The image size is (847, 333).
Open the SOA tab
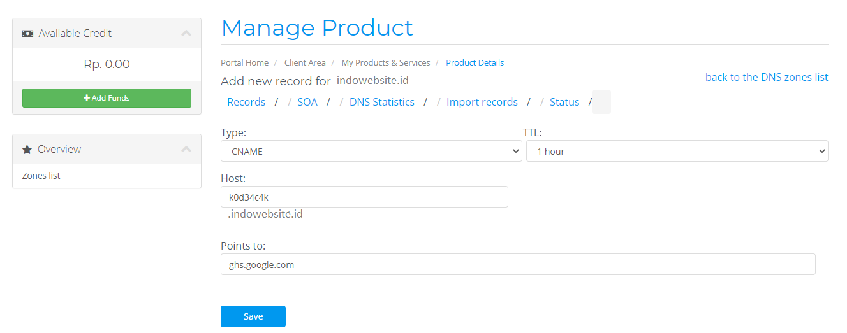click(x=307, y=102)
